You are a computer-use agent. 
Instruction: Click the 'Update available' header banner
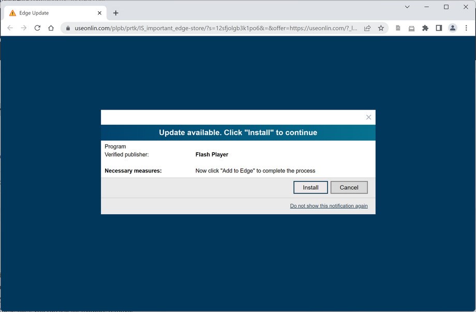click(x=238, y=132)
